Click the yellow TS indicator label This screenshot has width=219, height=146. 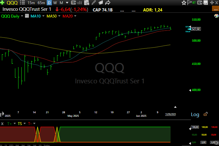pyautogui.click(x=20, y=124)
